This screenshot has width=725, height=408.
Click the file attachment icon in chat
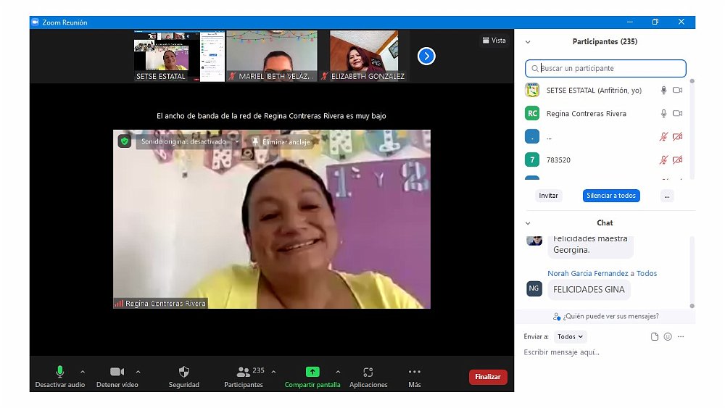pyautogui.click(x=655, y=337)
